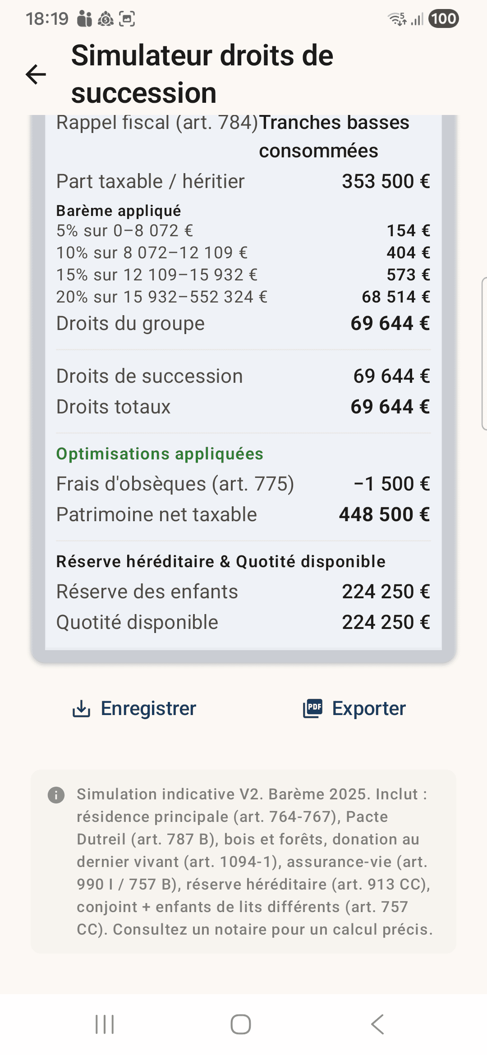
Task: Click the PDF export icon
Action: (x=313, y=708)
